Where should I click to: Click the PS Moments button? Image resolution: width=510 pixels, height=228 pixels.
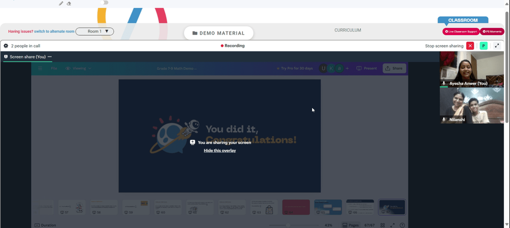[x=492, y=32]
